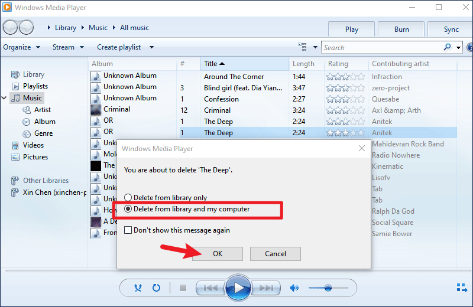Viewport: 473px width, 307px height.
Task: Open the View options icon
Action: pos(302,47)
